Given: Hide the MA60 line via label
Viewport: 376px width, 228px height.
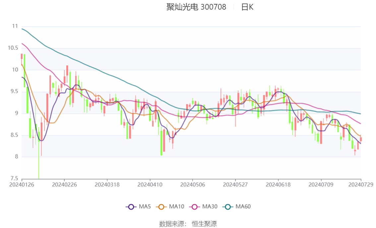Looking at the screenshot, I should click(243, 206).
